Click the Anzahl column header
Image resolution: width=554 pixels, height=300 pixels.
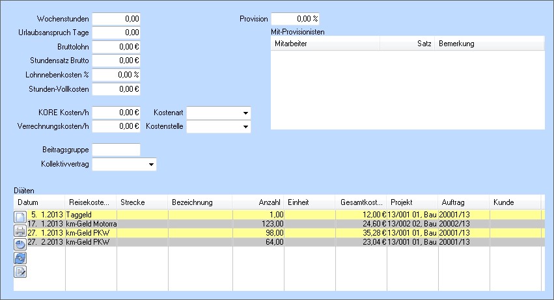coord(258,202)
